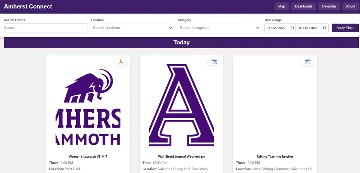
Task: Click the Date Range label
Action: 273,20
